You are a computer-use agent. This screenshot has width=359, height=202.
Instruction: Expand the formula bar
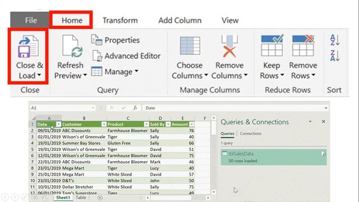point(325,108)
